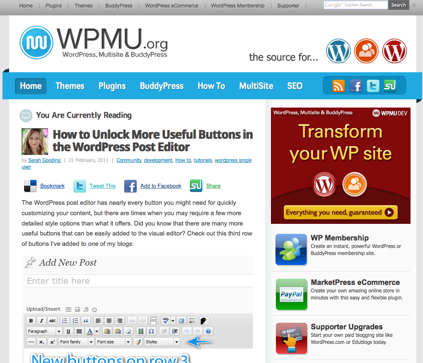
Task: Click the Tweet This bird icon
Action: (x=80, y=186)
